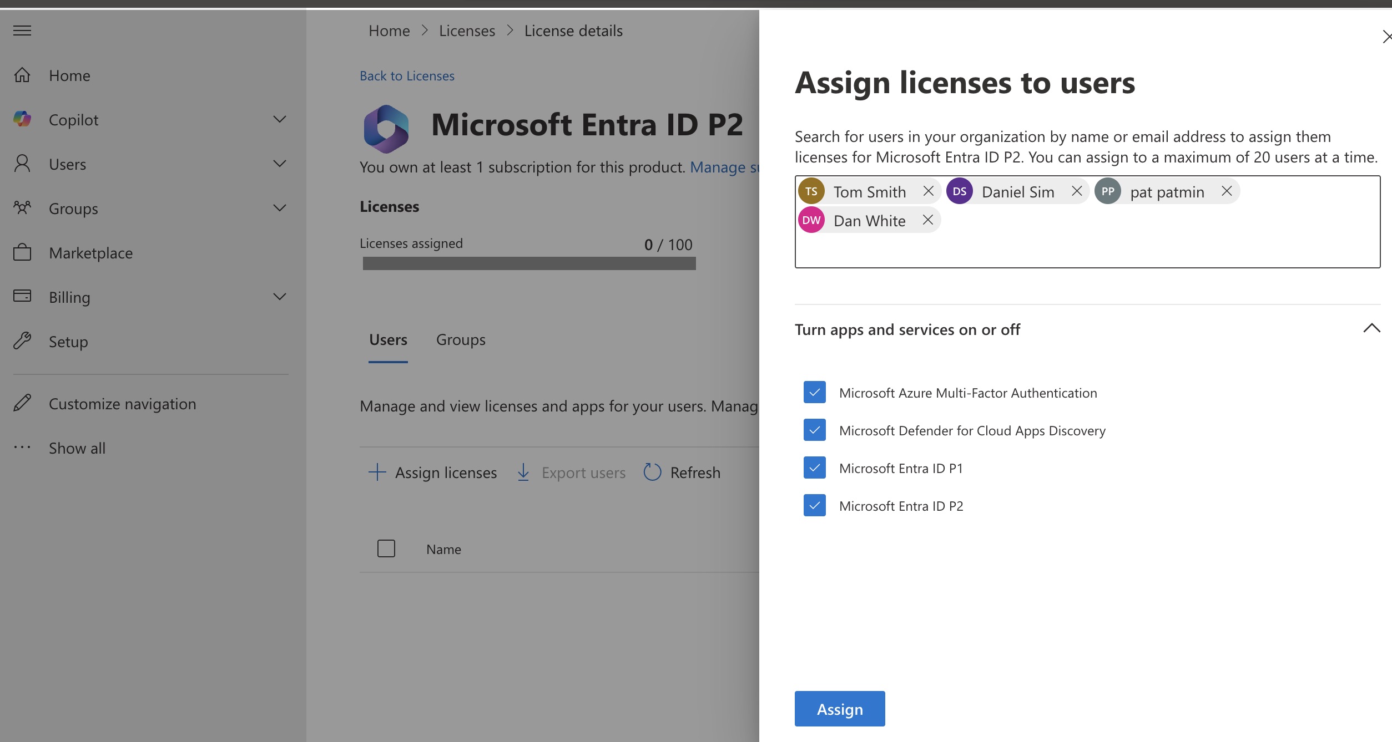Click the Groups people icon
This screenshot has height=742, width=1392.
tap(22, 208)
